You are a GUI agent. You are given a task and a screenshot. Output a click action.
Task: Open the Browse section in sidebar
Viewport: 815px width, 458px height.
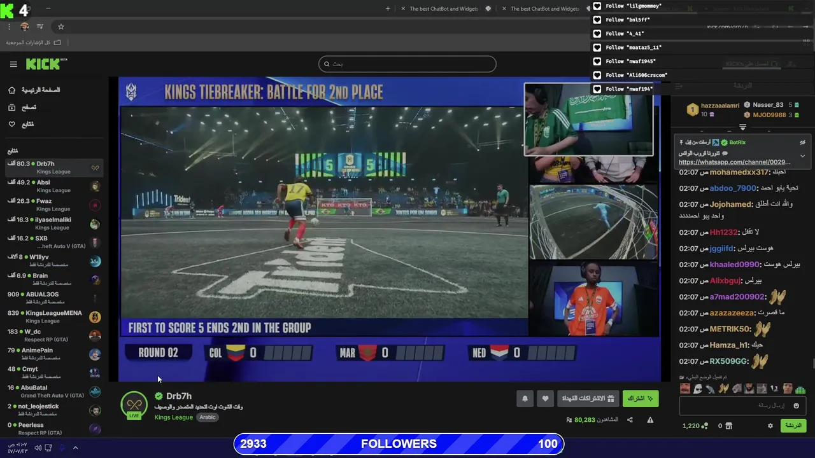(22, 108)
